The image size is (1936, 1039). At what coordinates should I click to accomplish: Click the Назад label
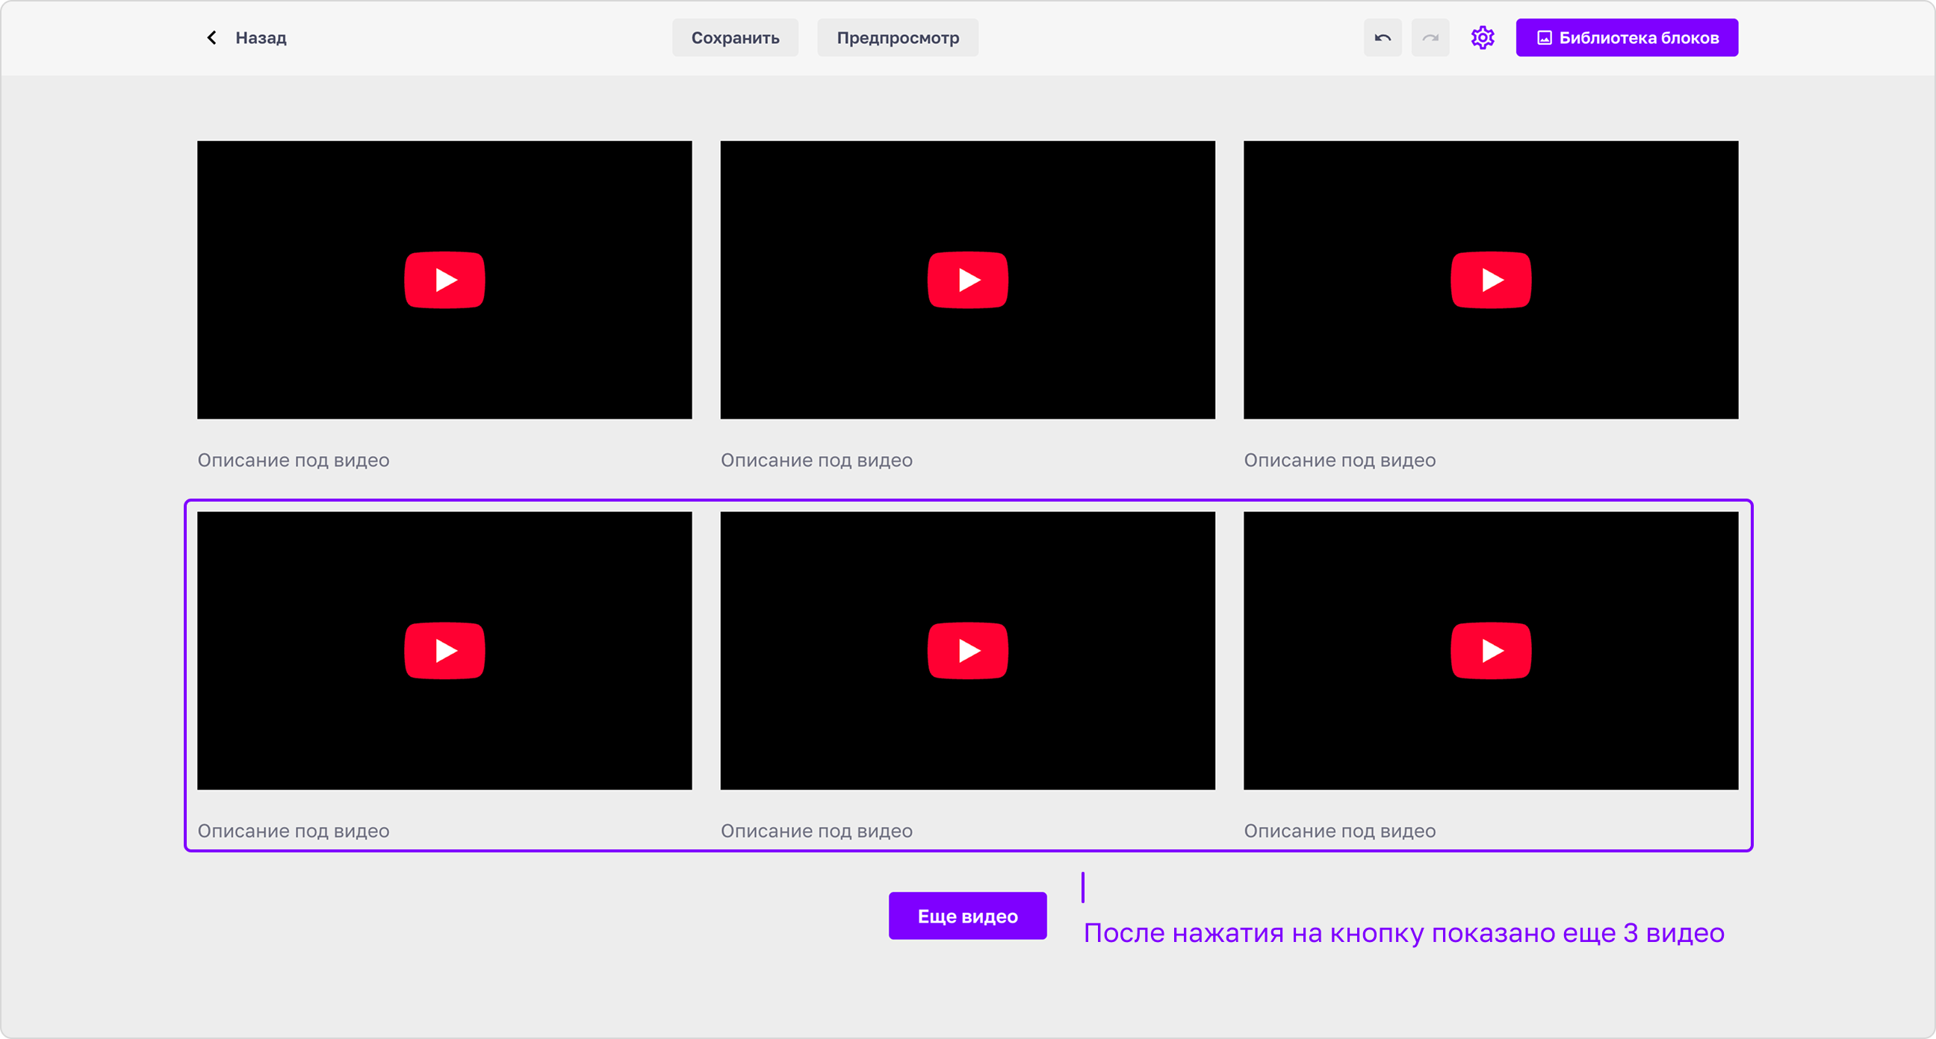(x=261, y=37)
